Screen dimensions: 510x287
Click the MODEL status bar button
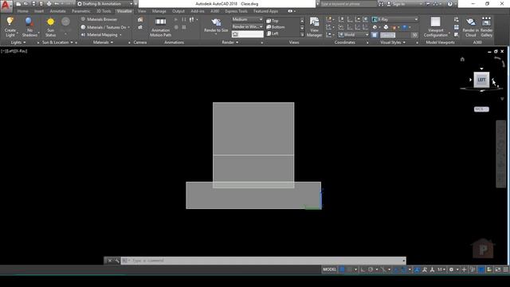pyautogui.click(x=329, y=269)
